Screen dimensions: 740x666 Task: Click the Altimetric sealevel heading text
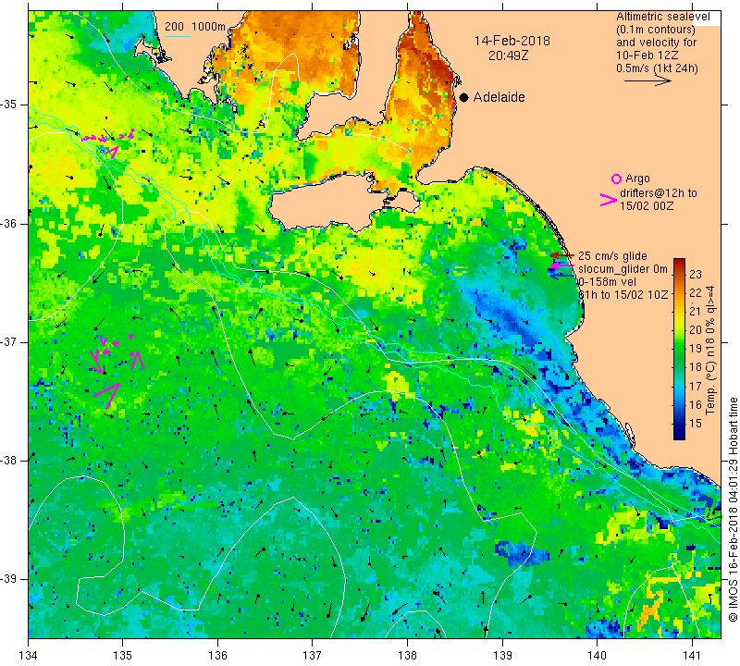pos(662,17)
